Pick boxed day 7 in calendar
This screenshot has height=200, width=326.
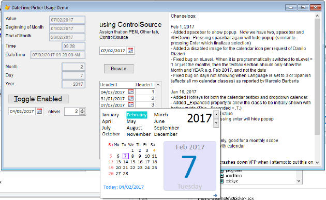tap(125, 156)
